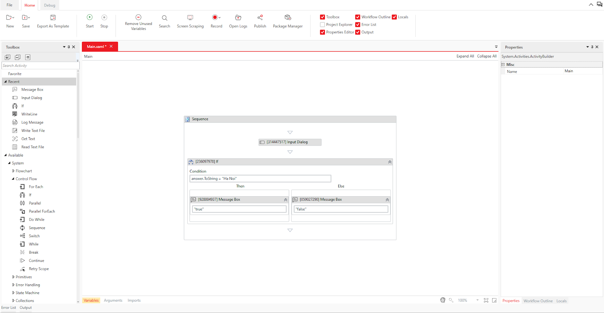Image resolution: width=604 pixels, height=313 pixels.
Task: Click Export As Template icon
Action: pos(53,17)
